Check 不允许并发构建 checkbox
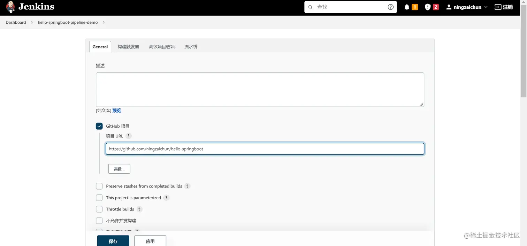Viewport: 527px width, 246px height. (99, 221)
